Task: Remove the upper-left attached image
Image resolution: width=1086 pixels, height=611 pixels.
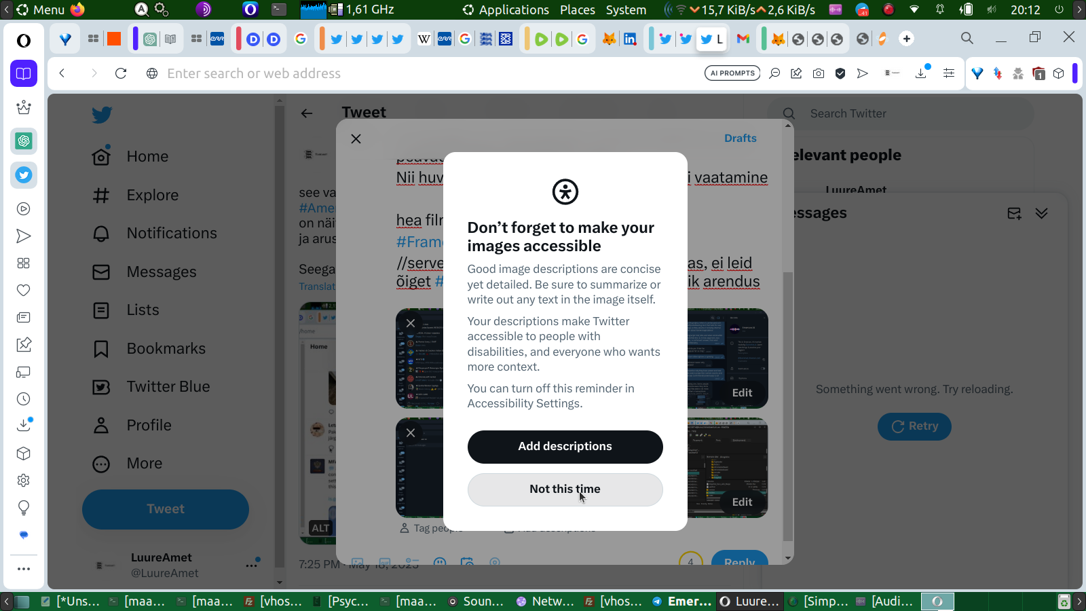Action: 411,323
